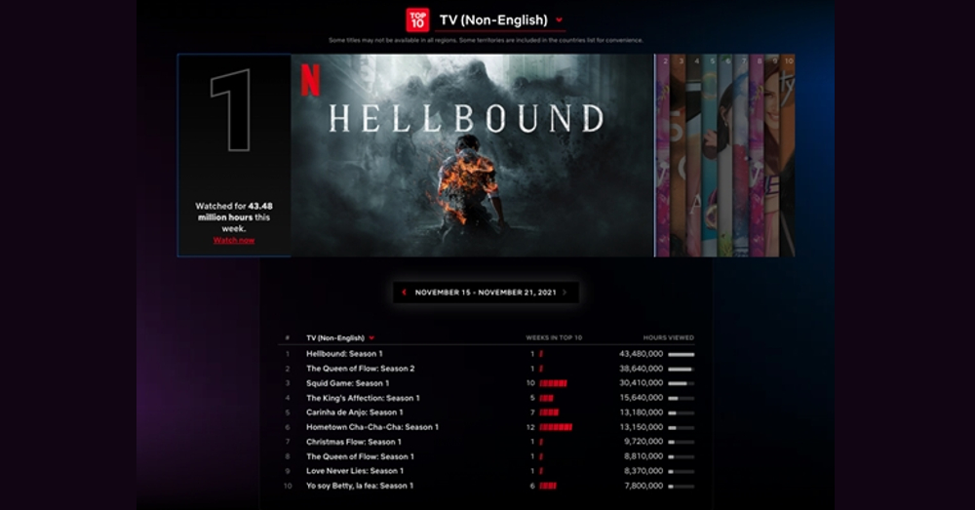
Task: Click the Netflix N logo on Hellbound banner
Action: point(310,80)
